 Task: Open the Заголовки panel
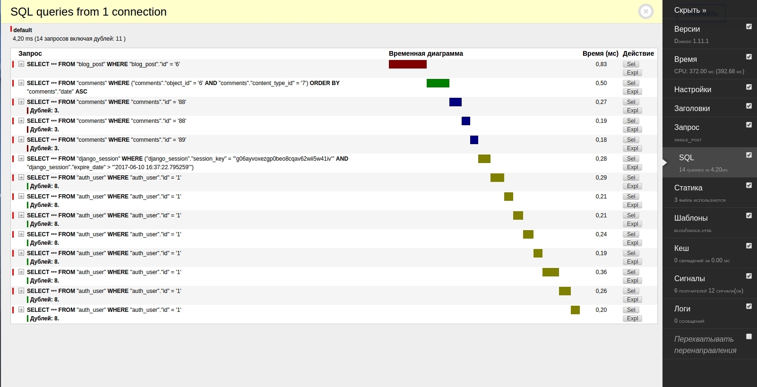click(x=692, y=109)
